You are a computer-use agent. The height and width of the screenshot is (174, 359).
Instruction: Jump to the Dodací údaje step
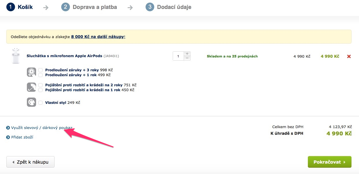pyautogui.click(x=174, y=7)
